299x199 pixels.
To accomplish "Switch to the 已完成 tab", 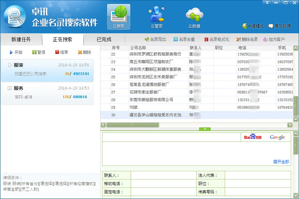I will click(x=104, y=40).
